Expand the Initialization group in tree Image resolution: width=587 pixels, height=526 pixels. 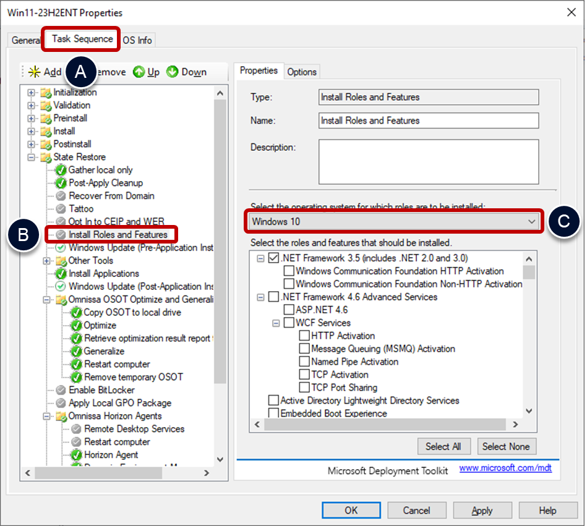pos(31,93)
